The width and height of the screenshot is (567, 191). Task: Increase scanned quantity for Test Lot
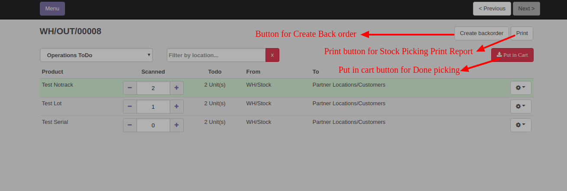tap(176, 107)
